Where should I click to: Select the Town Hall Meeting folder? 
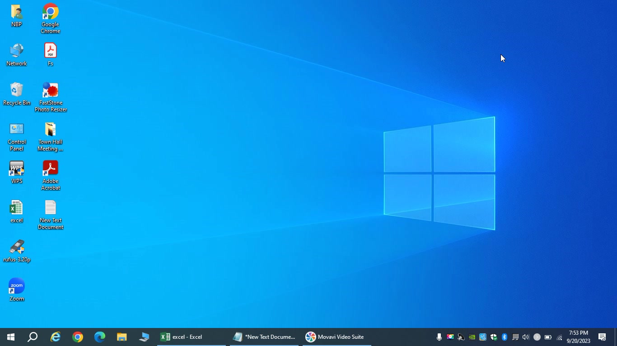pyautogui.click(x=50, y=137)
